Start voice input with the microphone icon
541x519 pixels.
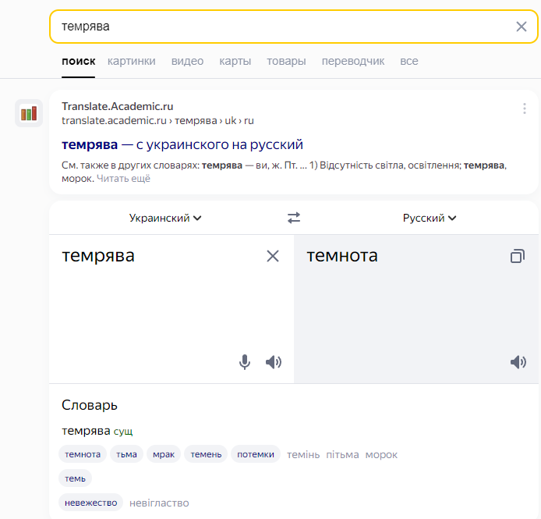pos(245,362)
